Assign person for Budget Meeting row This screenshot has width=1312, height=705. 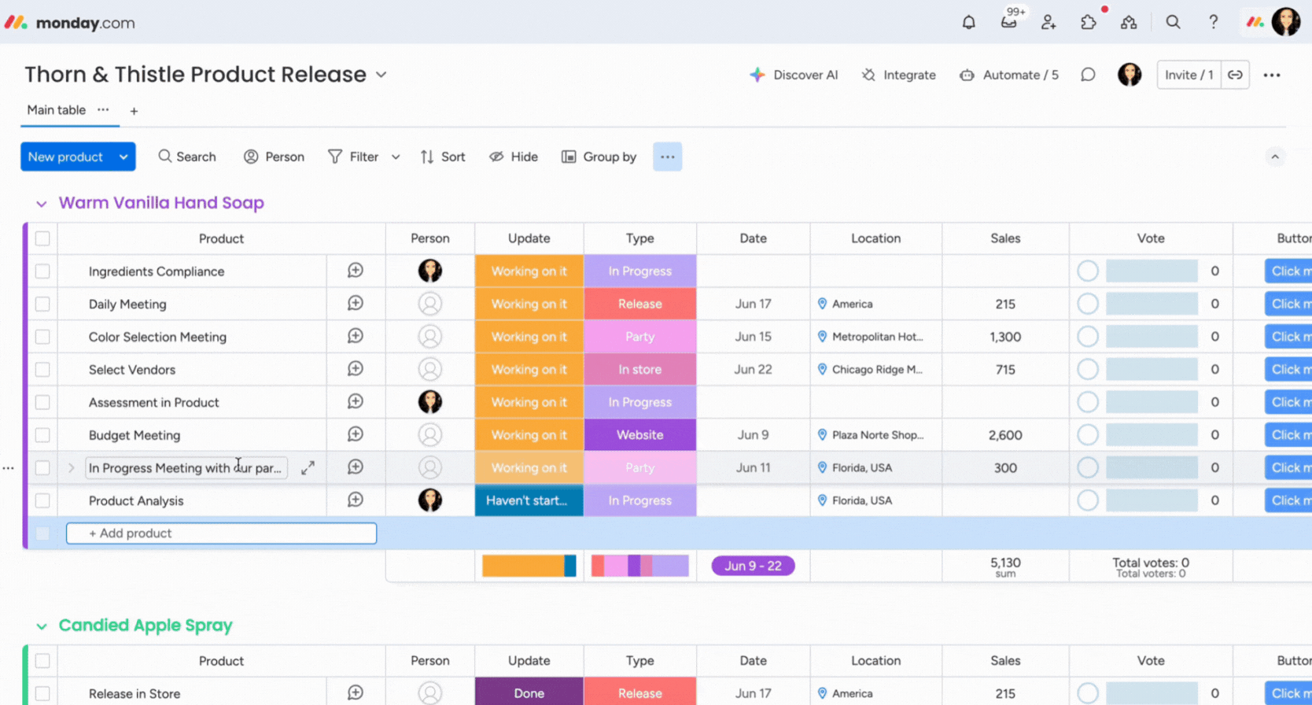click(x=430, y=434)
